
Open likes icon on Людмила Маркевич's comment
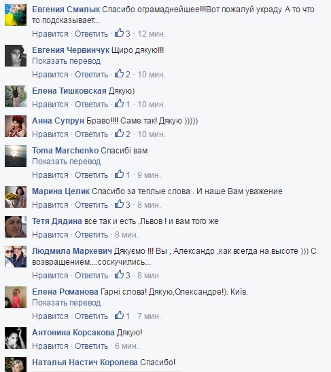(120, 275)
